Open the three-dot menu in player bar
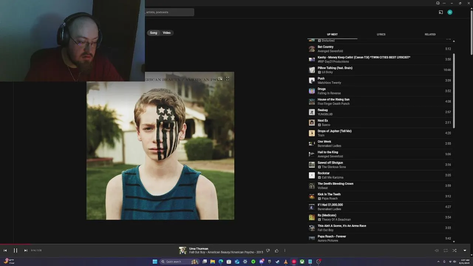 [x=285, y=250]
